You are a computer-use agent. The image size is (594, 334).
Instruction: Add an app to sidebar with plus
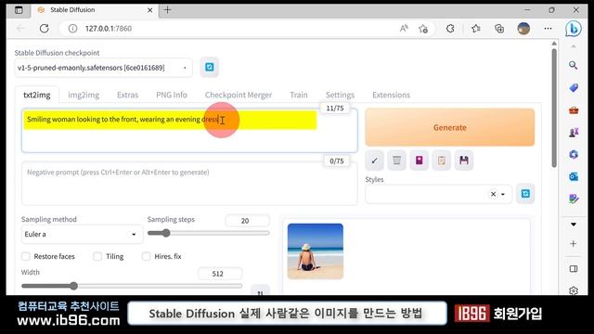574,243
